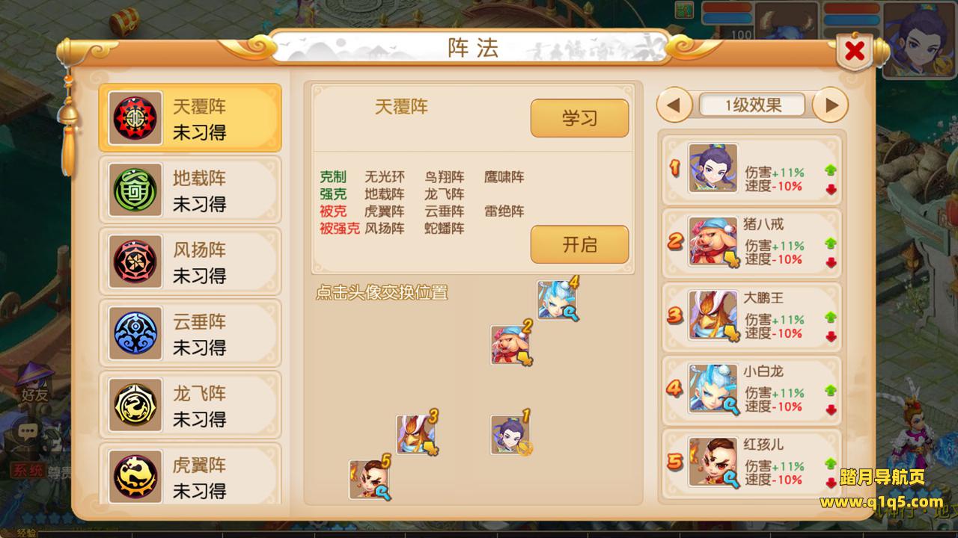
Task: Click the 1级效果 level label
Action: [753, 105]
